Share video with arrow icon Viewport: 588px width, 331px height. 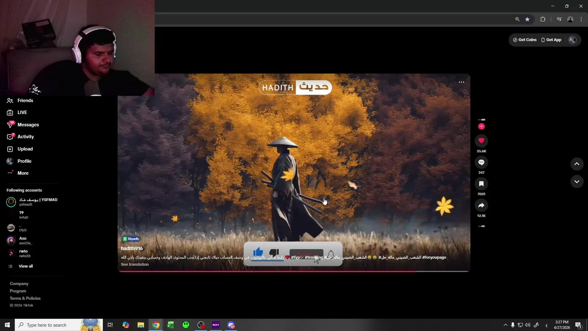481,205
